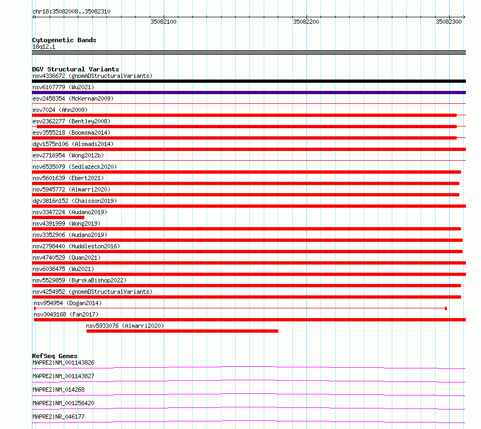481x429 pixels.
Task: Open variant nsv4740529 (Quan2021)
Action: [66, 258]
